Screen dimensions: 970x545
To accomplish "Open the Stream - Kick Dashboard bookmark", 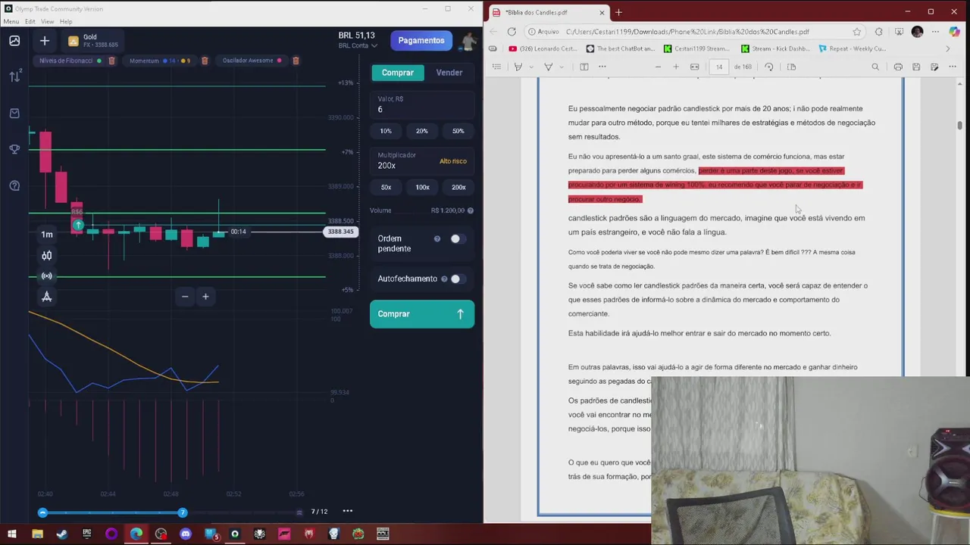I will coord(775,48).
